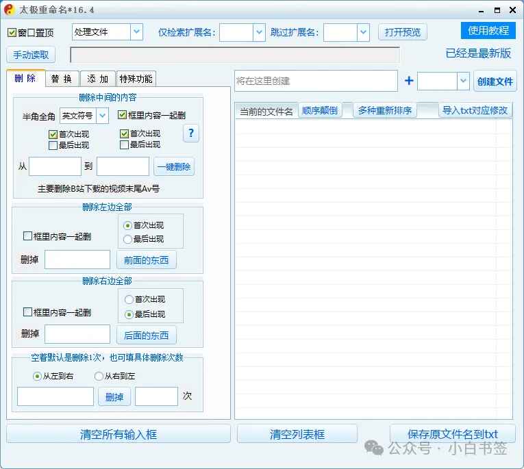
Task: Open the 特殊功能 tab
Action: pyautogui.click(x=136, y=79)
